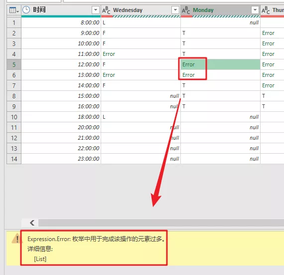The width and height of the screenshot is (284, 275).
Task: Click the 16:00:00 time cell
Action: coord(61,106)
